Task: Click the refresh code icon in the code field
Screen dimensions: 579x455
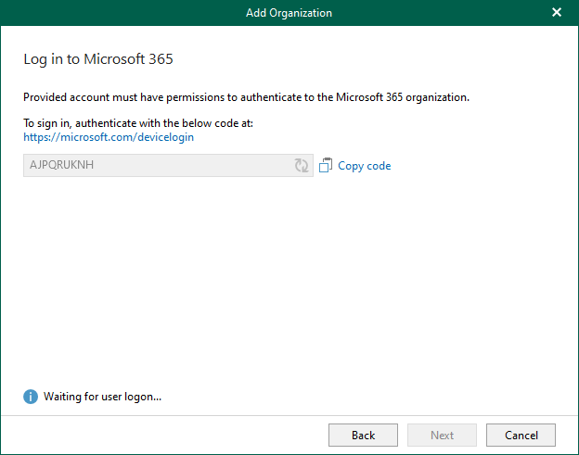Action: point(302,166)
